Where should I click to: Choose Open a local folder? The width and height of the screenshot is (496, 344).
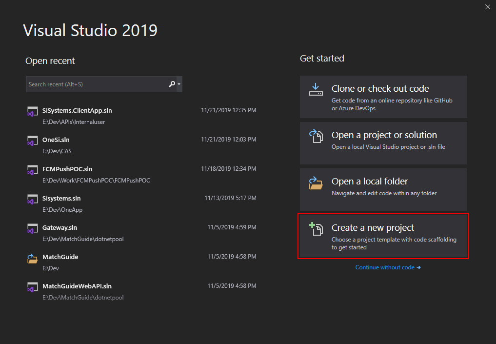pyautogui.click(x=383, y=189)
